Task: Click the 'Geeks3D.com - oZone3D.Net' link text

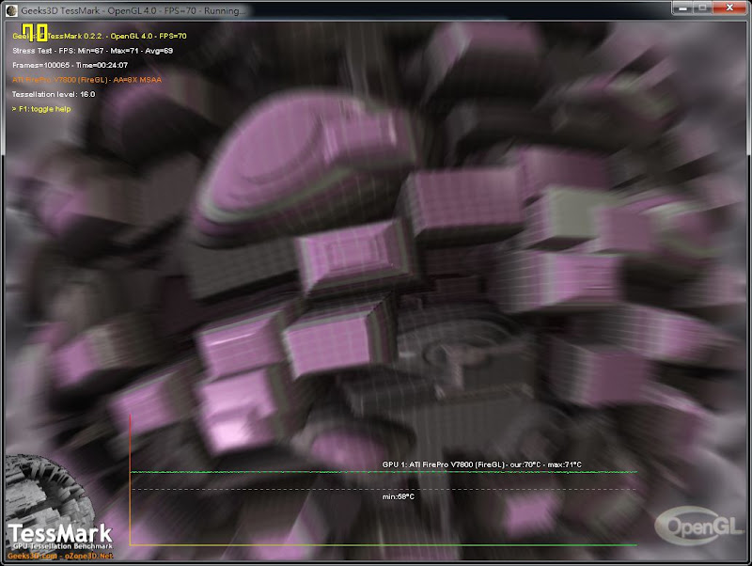Action: pos(60,556)
